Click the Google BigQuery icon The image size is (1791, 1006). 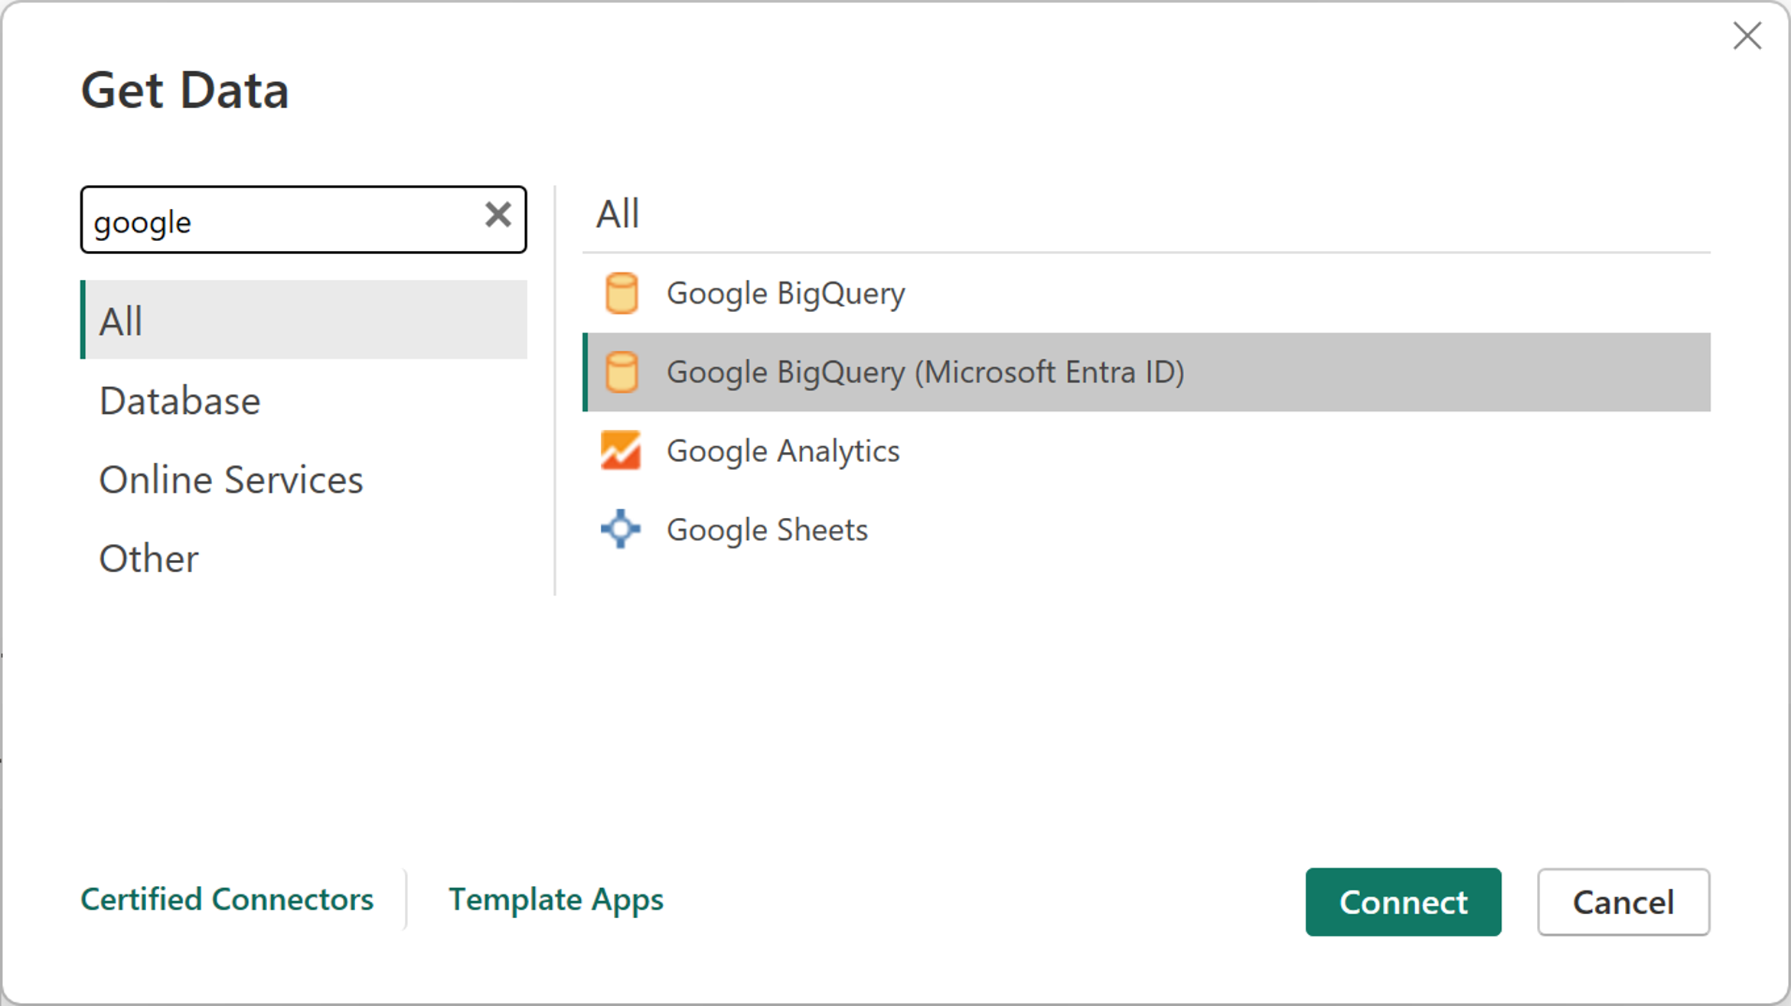[620, 293]
